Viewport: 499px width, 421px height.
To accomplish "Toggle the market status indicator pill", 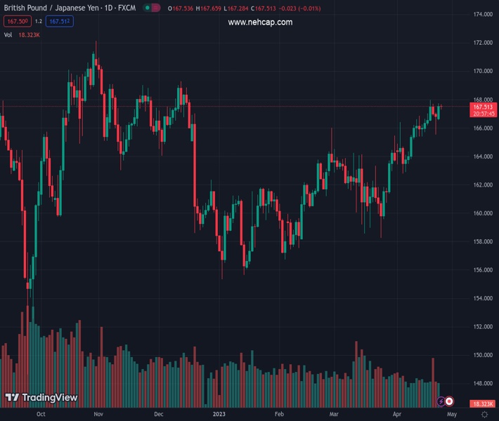I will point(152,8).
